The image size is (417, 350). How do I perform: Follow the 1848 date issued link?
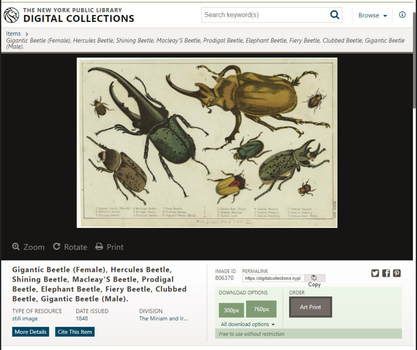point(81,318)
